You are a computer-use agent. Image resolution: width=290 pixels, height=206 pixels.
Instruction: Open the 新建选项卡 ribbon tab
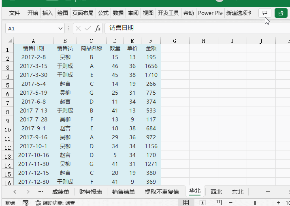(x=239, y=13)
